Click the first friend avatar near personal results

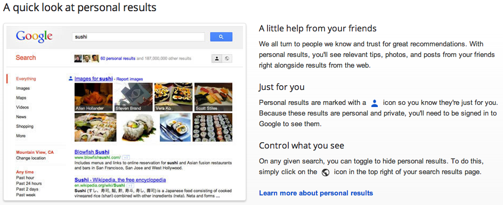pos(78,59)
